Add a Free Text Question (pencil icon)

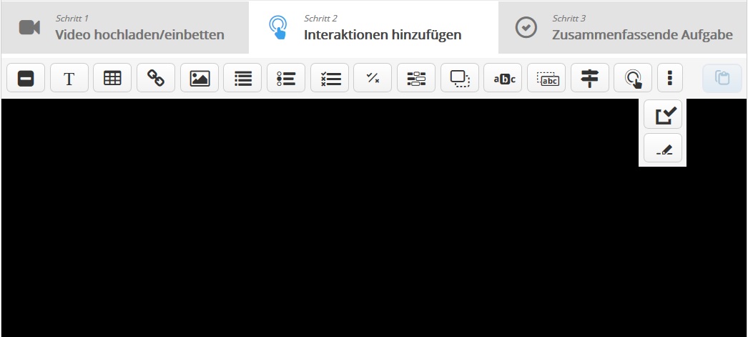click(663, 148)
